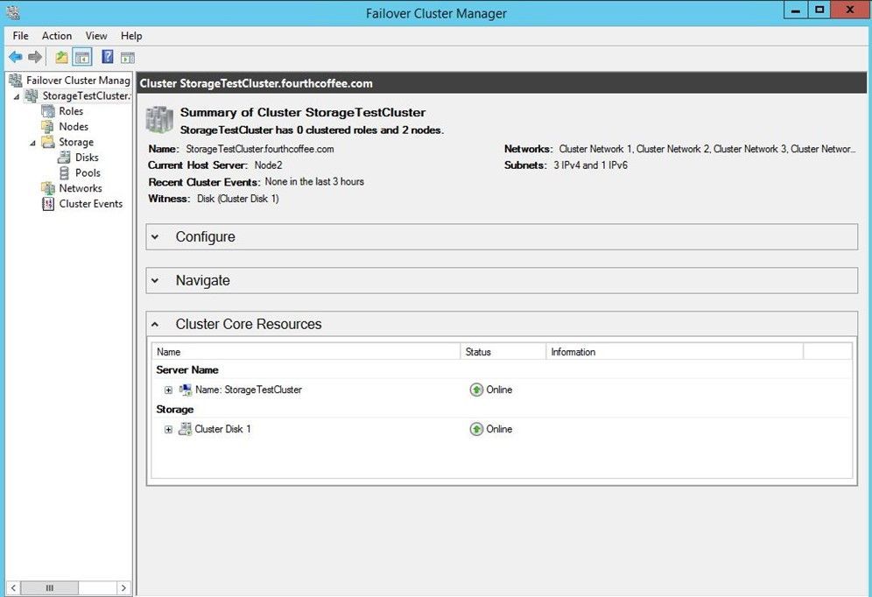Click the Failover Cluster Manager root icon
872x597 pixels.
pos(16,81)
